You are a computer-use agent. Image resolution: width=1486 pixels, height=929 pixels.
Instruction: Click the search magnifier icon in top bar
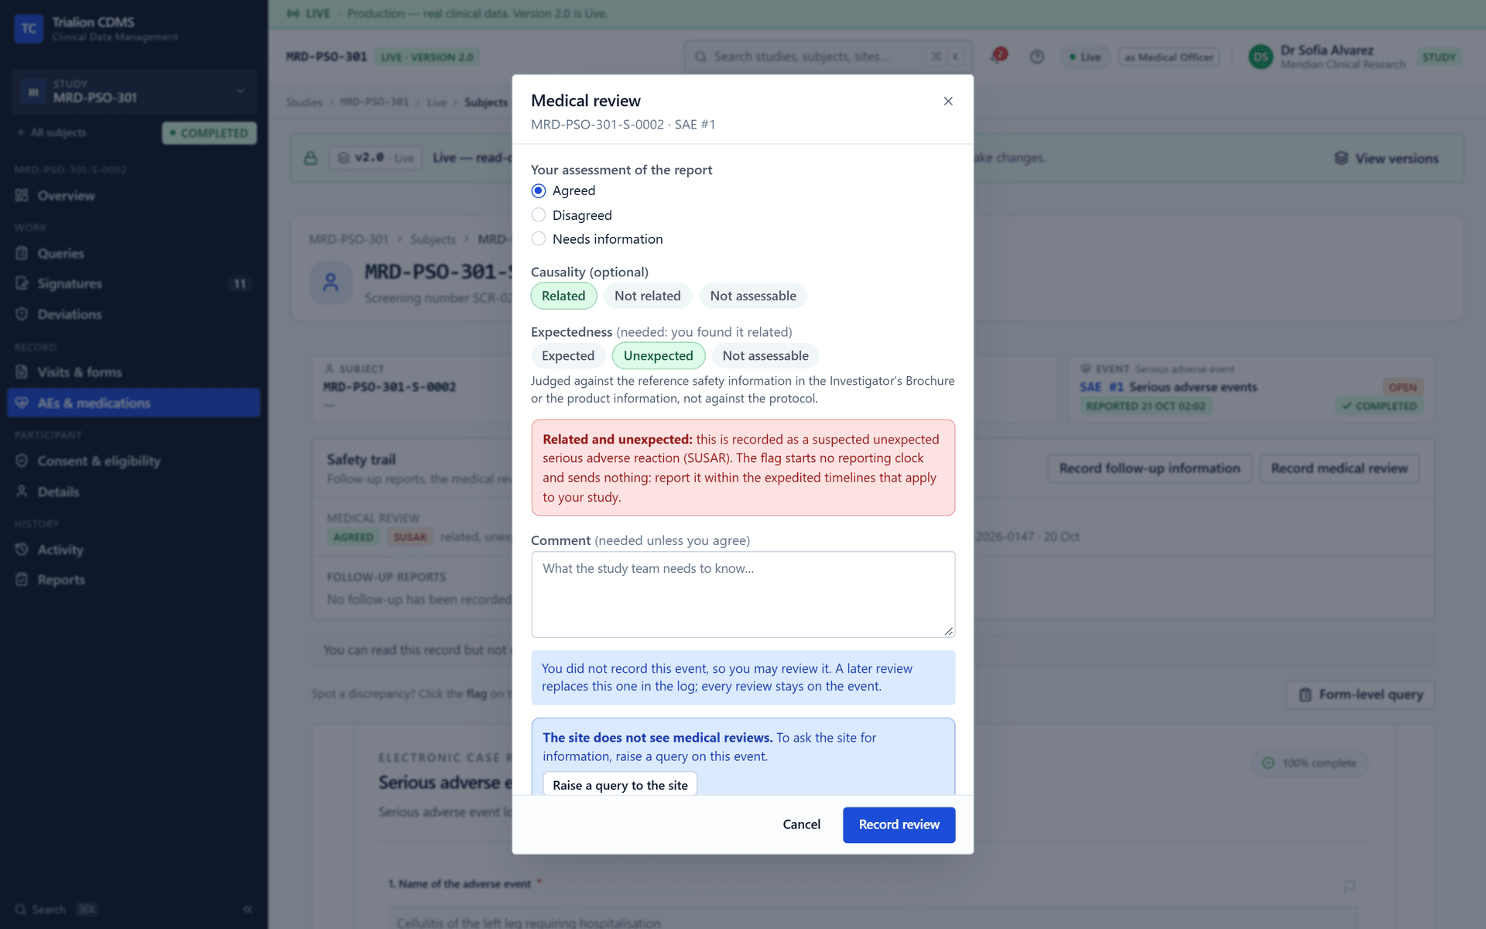coord(700,57)
